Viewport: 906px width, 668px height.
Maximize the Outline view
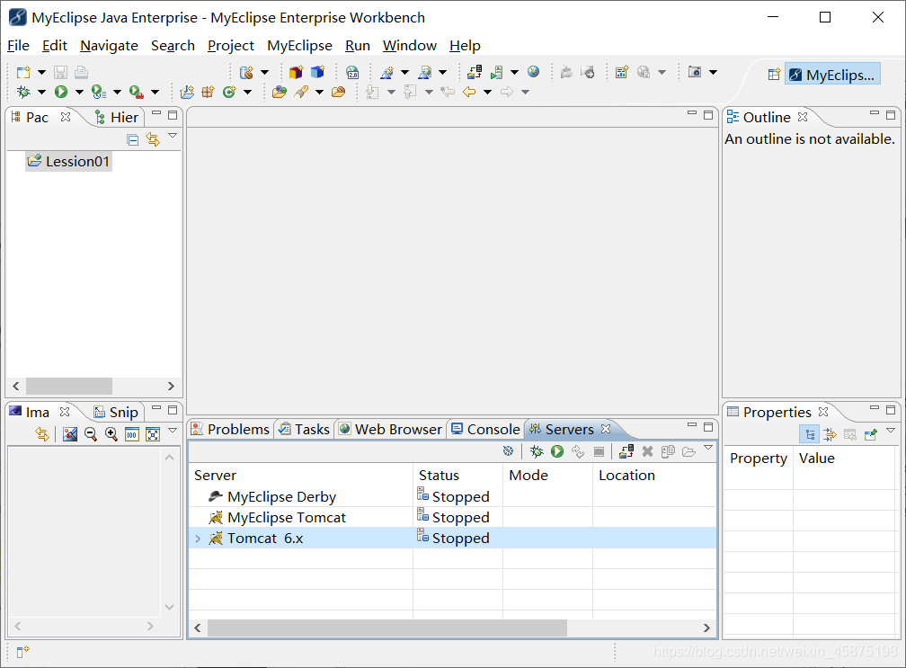tap(891, 115)
